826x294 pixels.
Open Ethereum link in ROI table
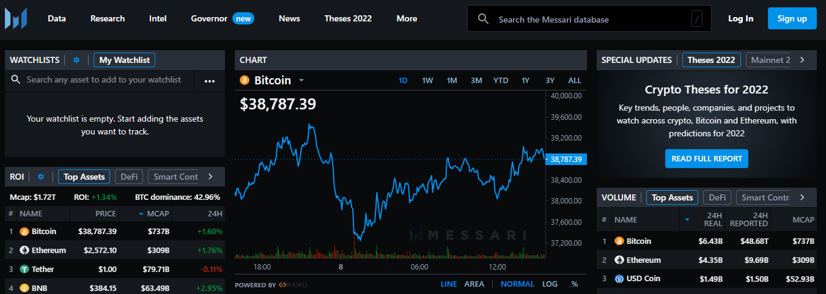49,250
